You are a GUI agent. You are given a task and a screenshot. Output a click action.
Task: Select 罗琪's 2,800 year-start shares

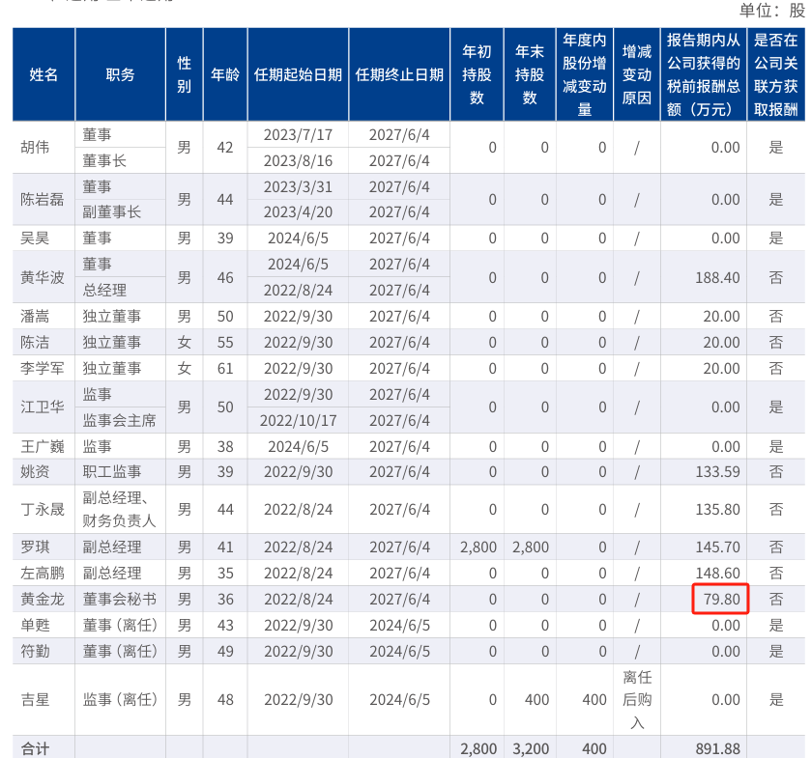478,547
